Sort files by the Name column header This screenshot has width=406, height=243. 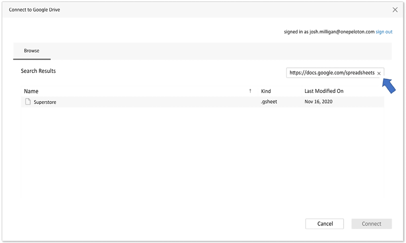point(31,91)
